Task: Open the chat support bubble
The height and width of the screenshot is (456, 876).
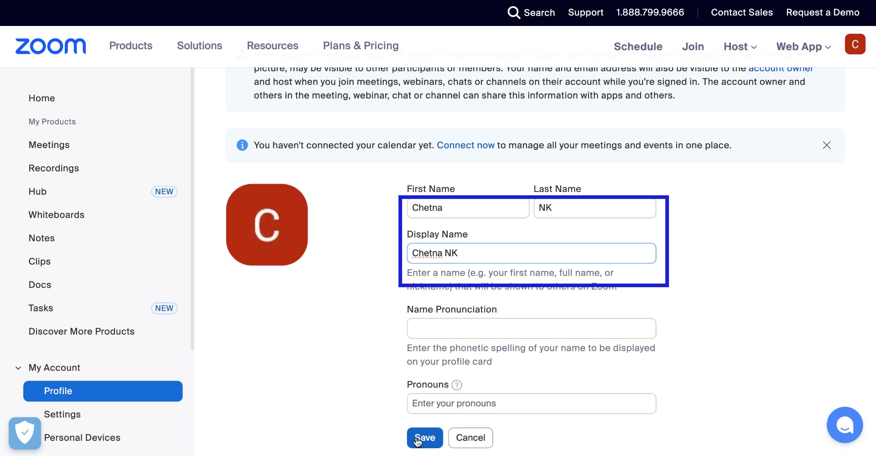Action: click(x=845, y=425)
